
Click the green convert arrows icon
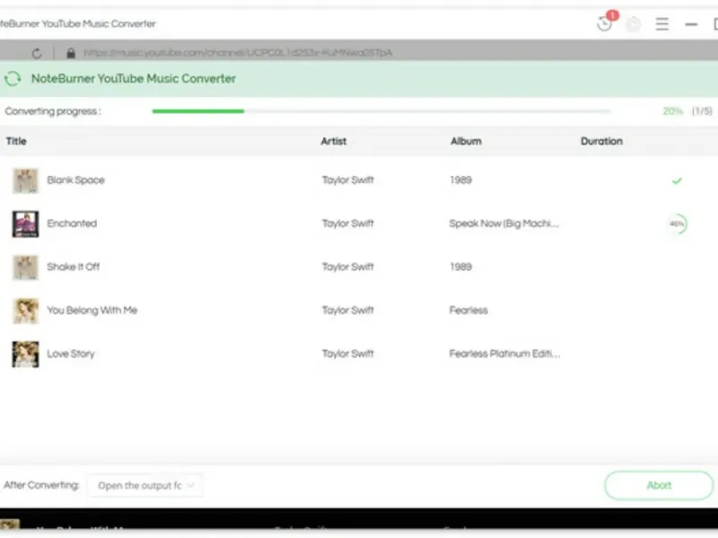click(x=13, y=79)
